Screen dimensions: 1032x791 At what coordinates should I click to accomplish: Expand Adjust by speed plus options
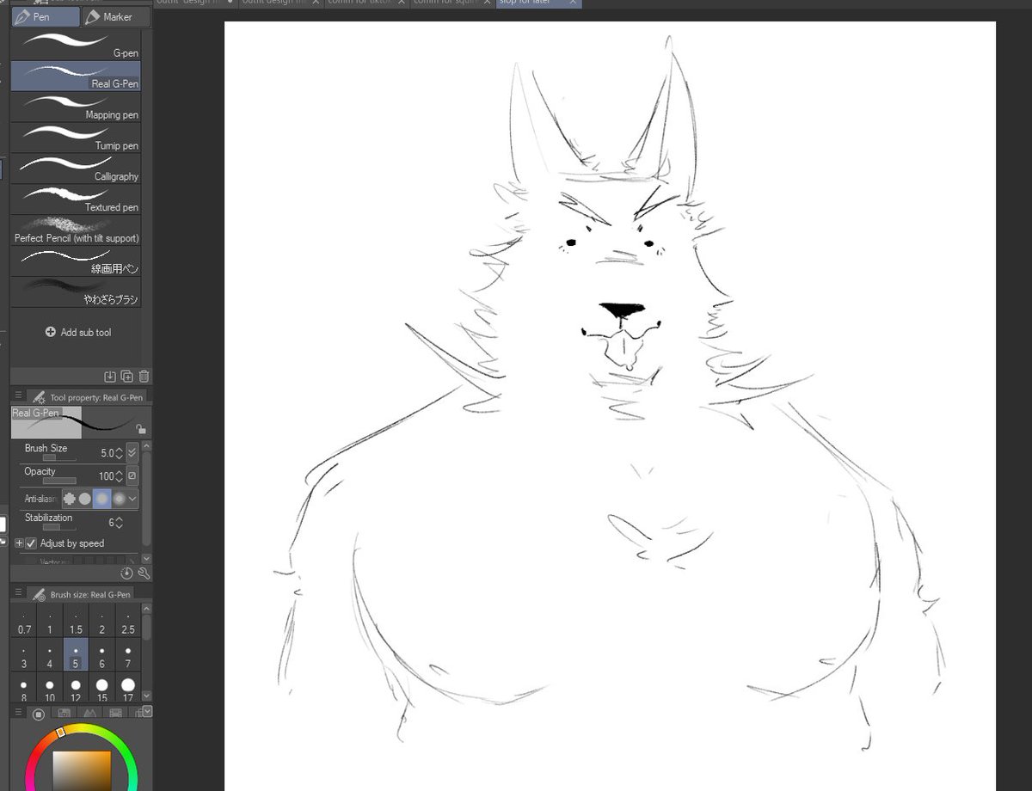coord(19,543)
